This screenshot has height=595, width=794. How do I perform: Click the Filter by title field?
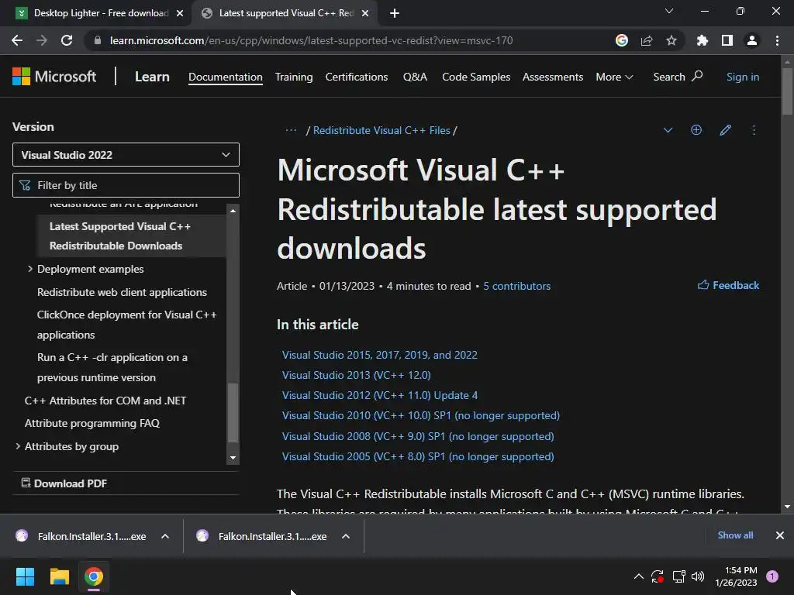coord(126,185)
